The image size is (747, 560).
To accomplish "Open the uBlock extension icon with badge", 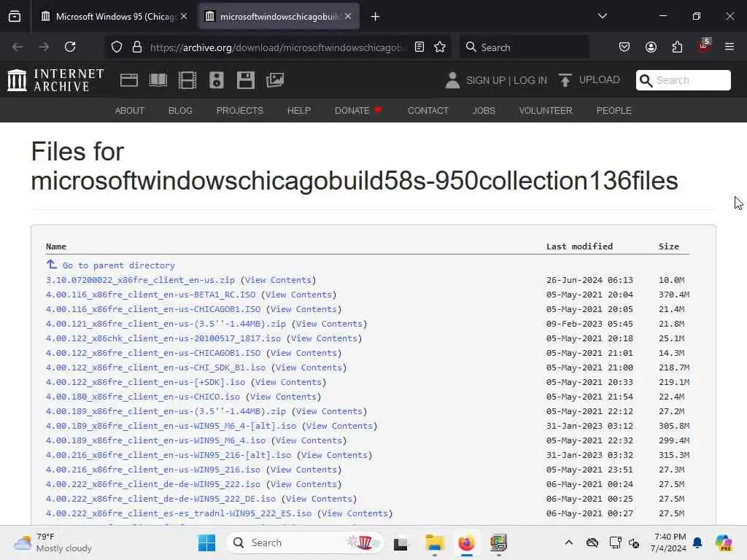I will (704, 46).
